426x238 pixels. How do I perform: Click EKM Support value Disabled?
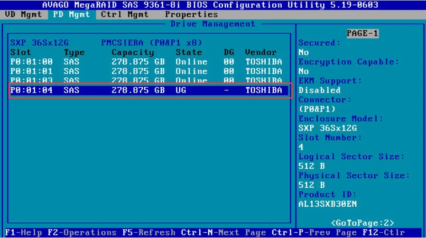click(x=319, y=90)
